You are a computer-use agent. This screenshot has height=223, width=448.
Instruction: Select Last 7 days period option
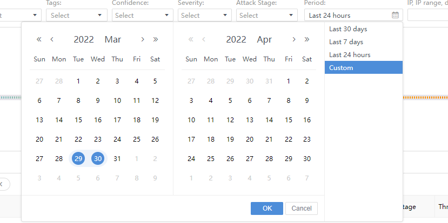346,42
